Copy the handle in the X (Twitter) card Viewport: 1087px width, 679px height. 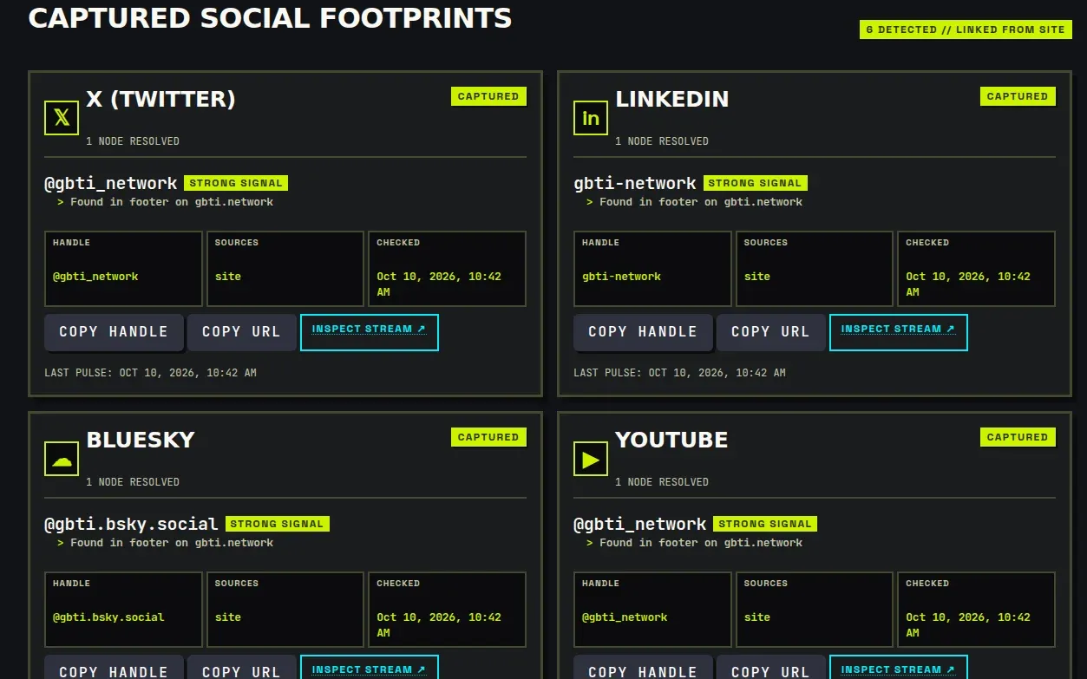pos(114,332)
